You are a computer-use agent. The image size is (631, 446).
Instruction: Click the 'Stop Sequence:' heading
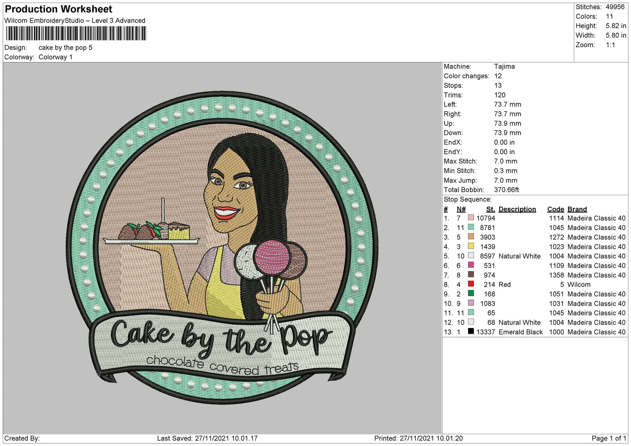pyautogui.click(x=468, y=200)
